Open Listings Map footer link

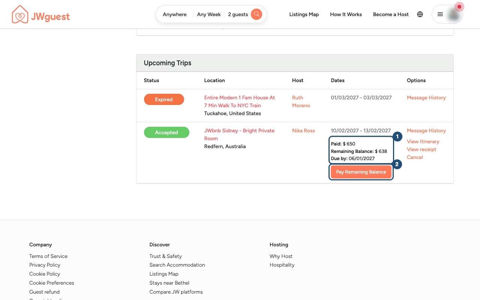click(164, 274)
